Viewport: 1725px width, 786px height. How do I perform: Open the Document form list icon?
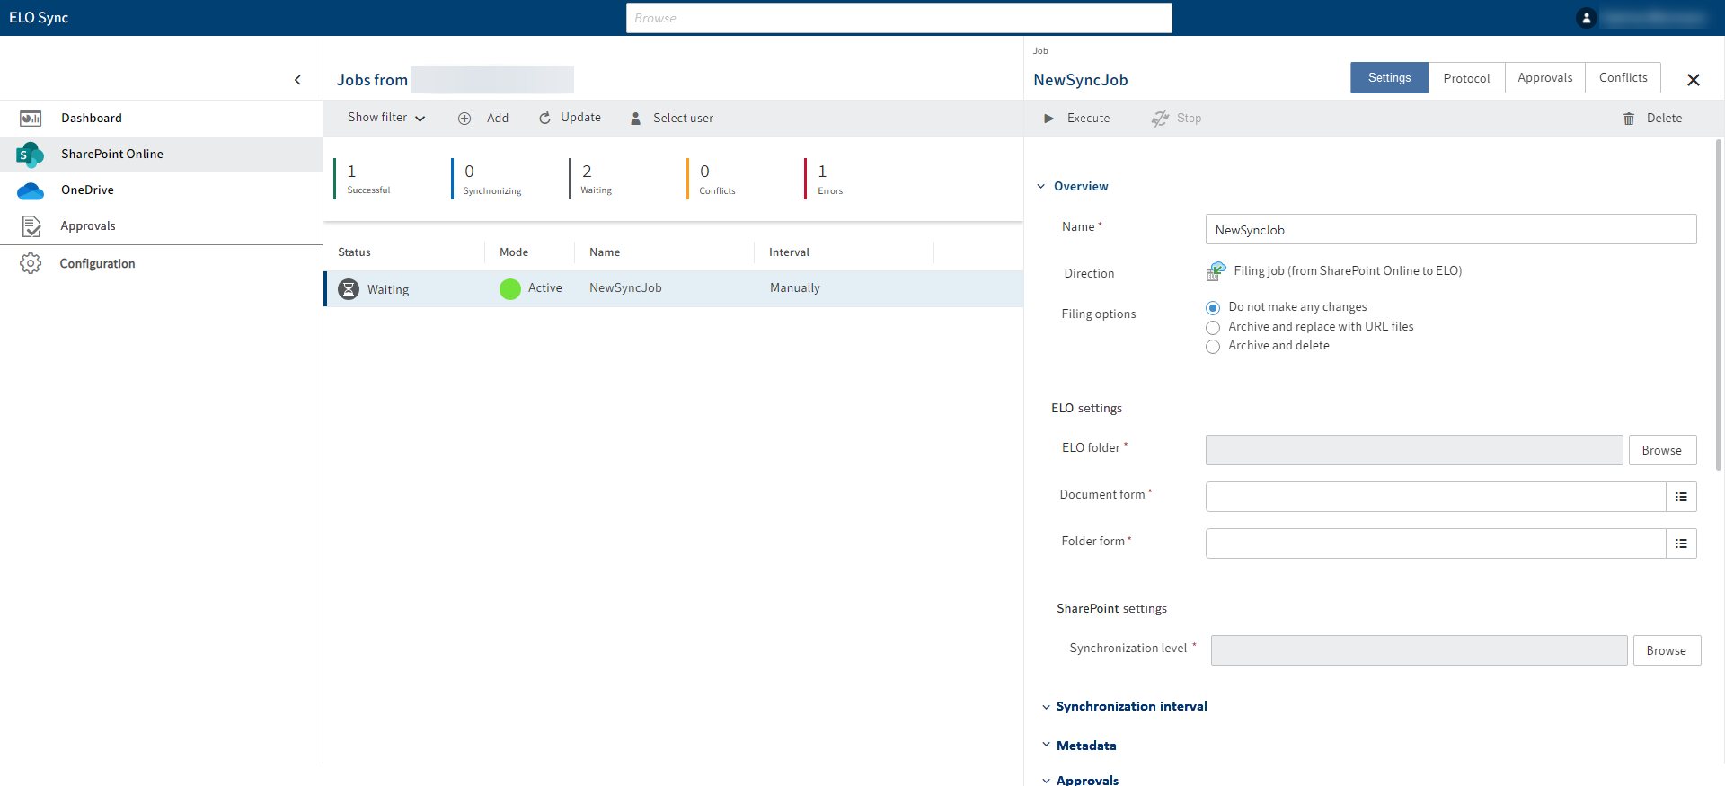click(1681, 497)
